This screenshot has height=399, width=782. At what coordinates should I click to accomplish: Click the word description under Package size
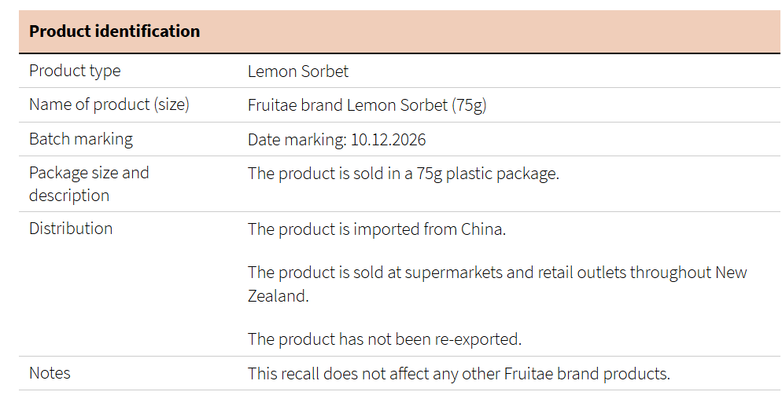(x=68, y=196)
